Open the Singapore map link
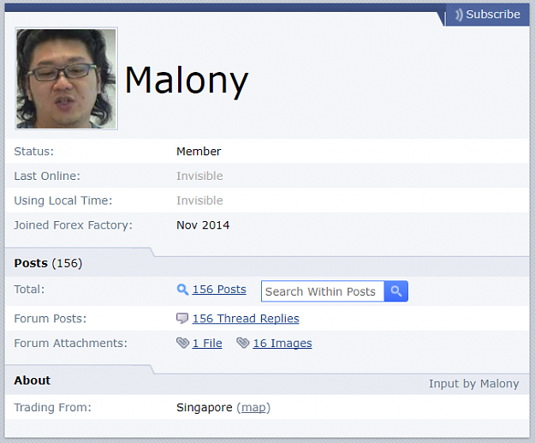The width and height of the screenshot is (535, 443). [x=253, y=408]
